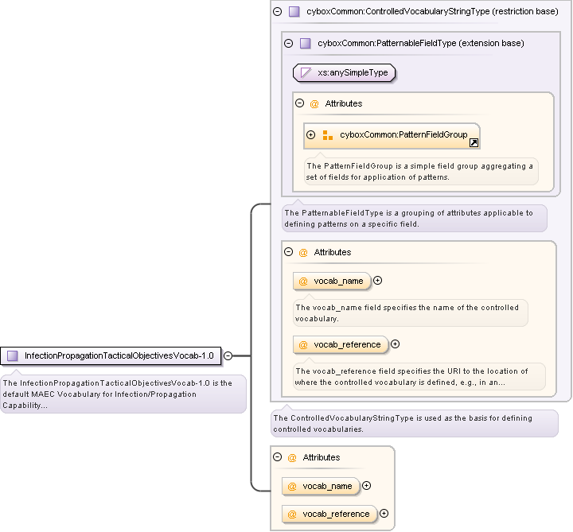The height and width of the screenshot is (532, 573).
Task: Click the xs:anySimpleType type icon
Action: pyautogui.click(x=306, y=73)
